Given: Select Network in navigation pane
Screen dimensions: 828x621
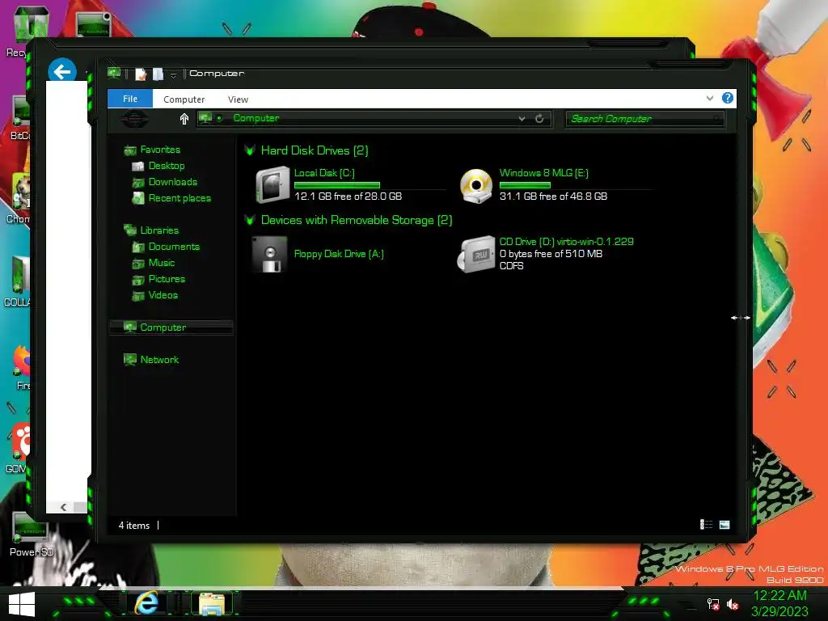Looking at the screenshot, I should point(159,360).
